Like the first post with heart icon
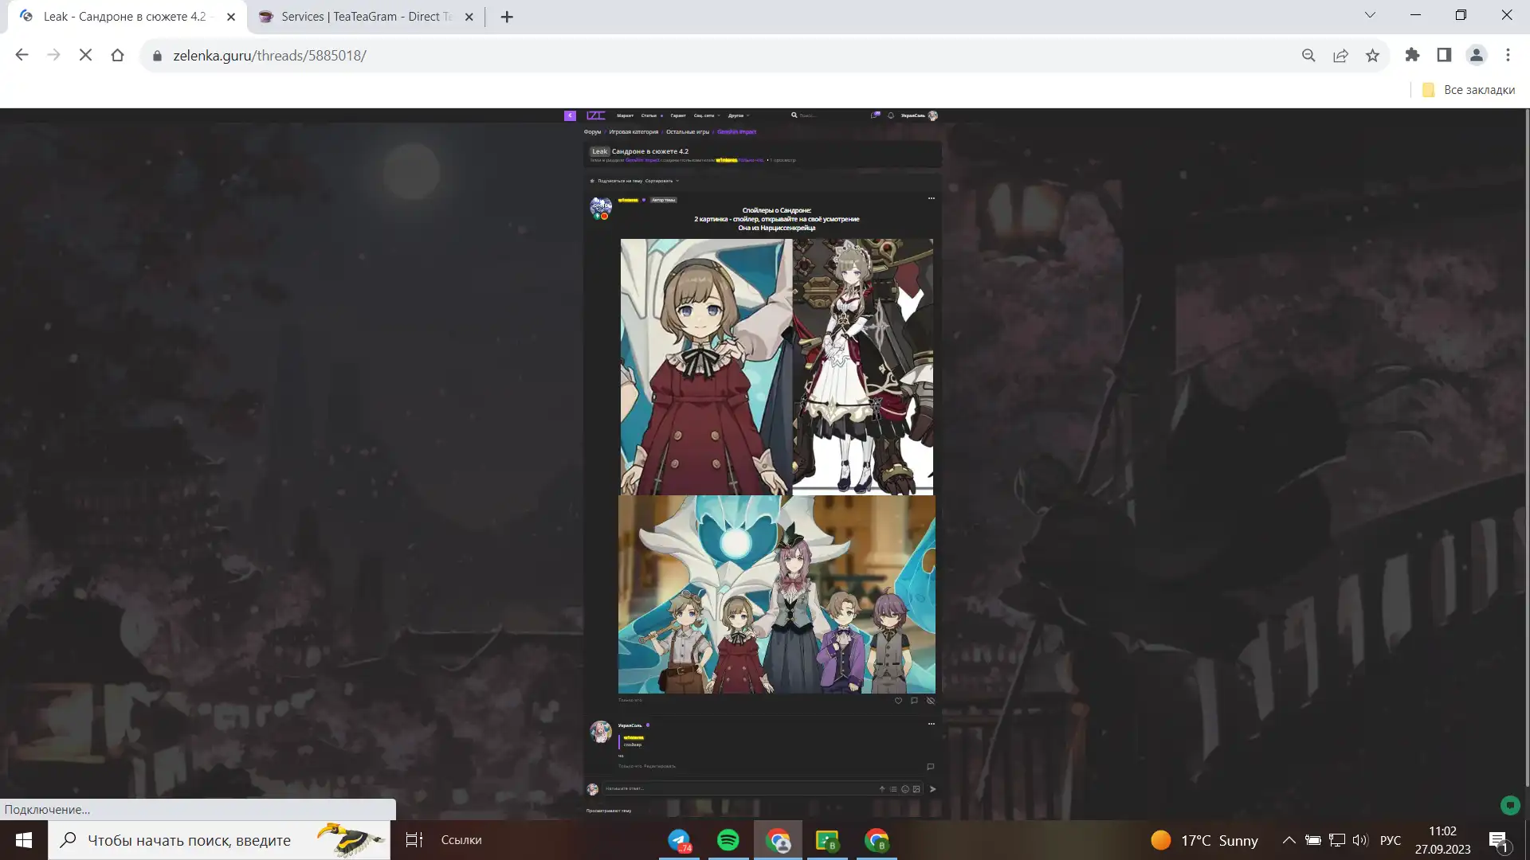 pos(898,701)
